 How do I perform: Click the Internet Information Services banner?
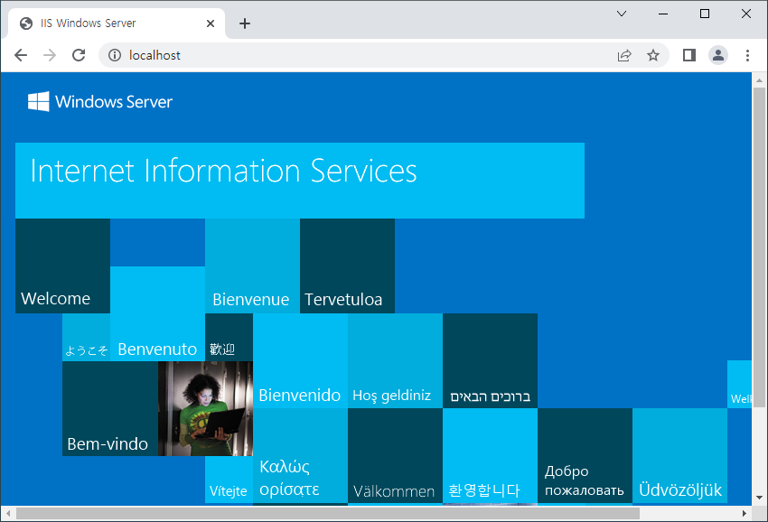(300, 181)
